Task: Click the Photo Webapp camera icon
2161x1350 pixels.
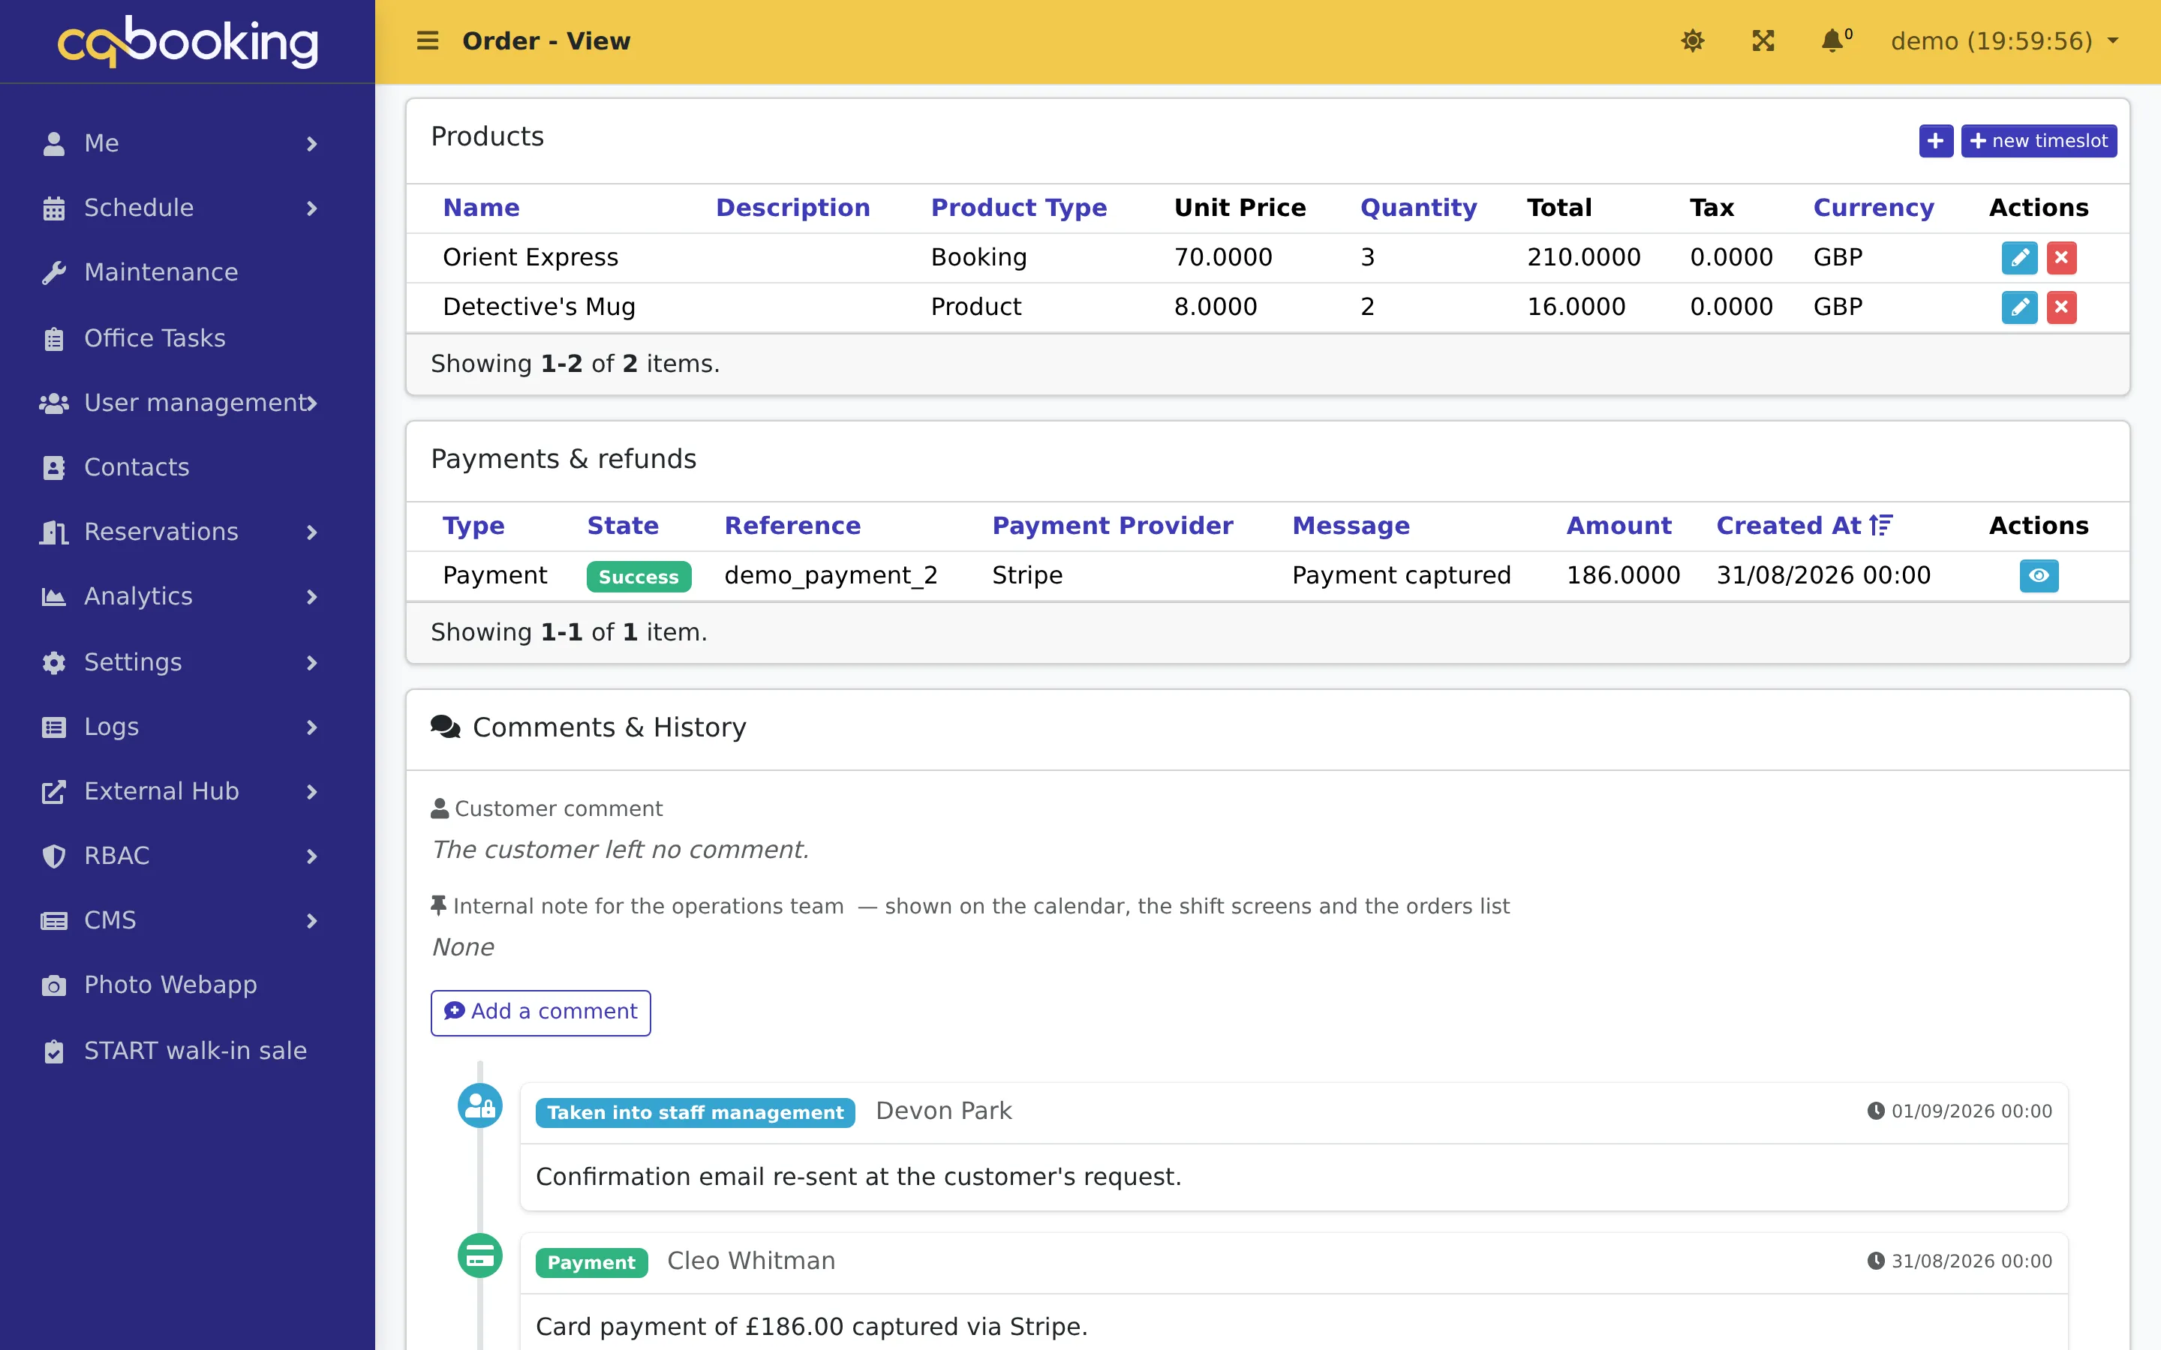Action: coord(53,985)
